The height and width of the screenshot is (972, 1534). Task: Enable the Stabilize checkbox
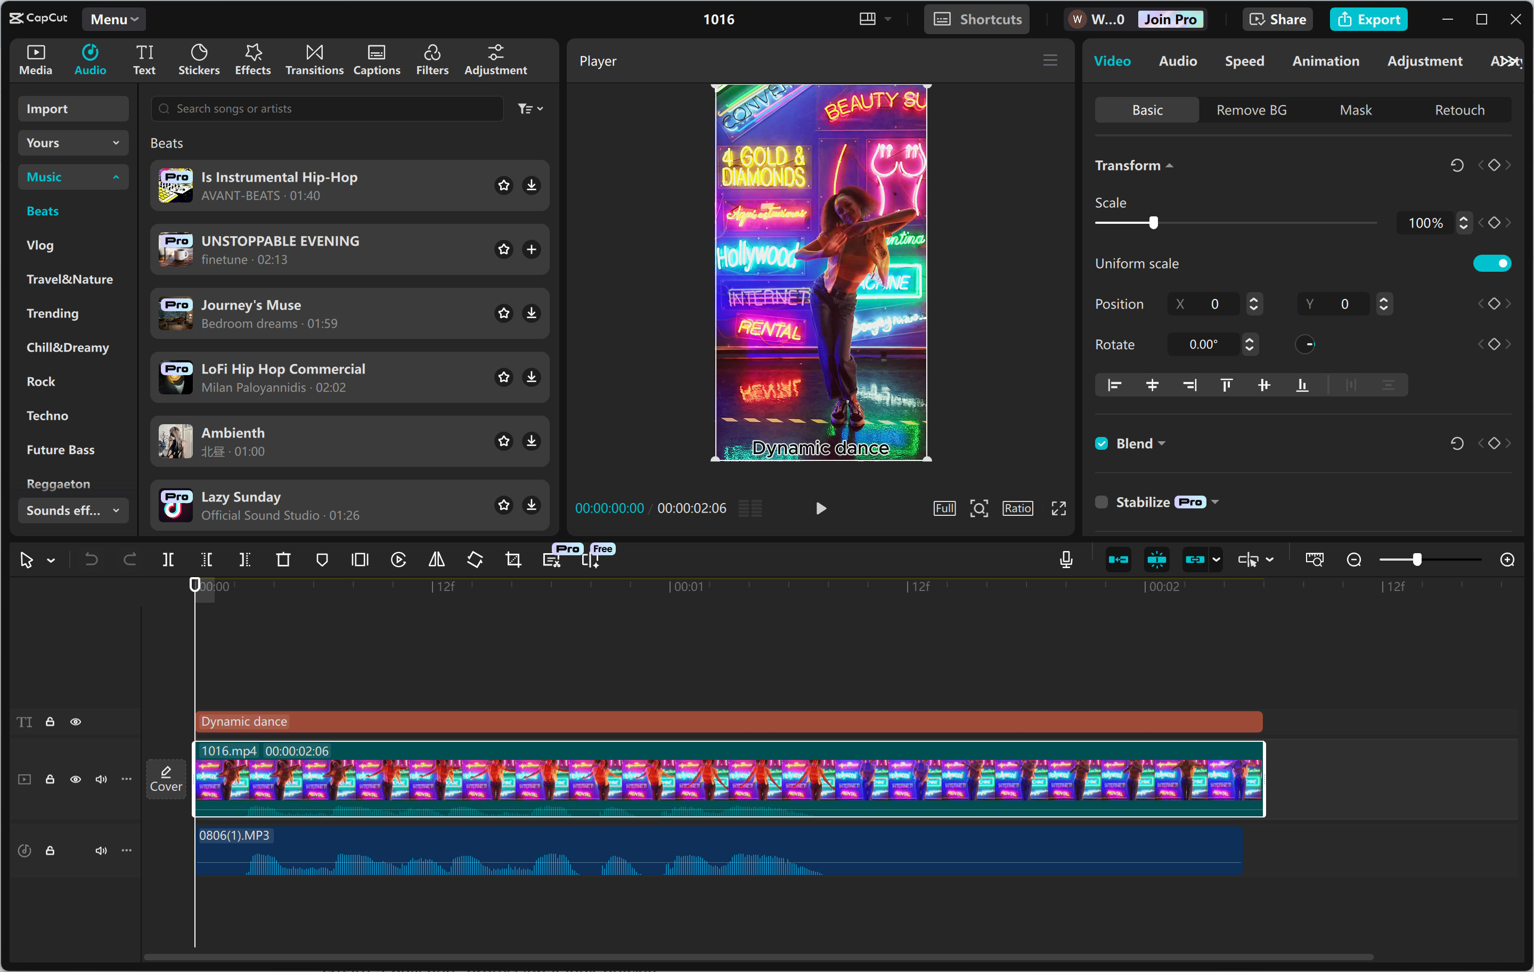click(x=1101, y=501)
